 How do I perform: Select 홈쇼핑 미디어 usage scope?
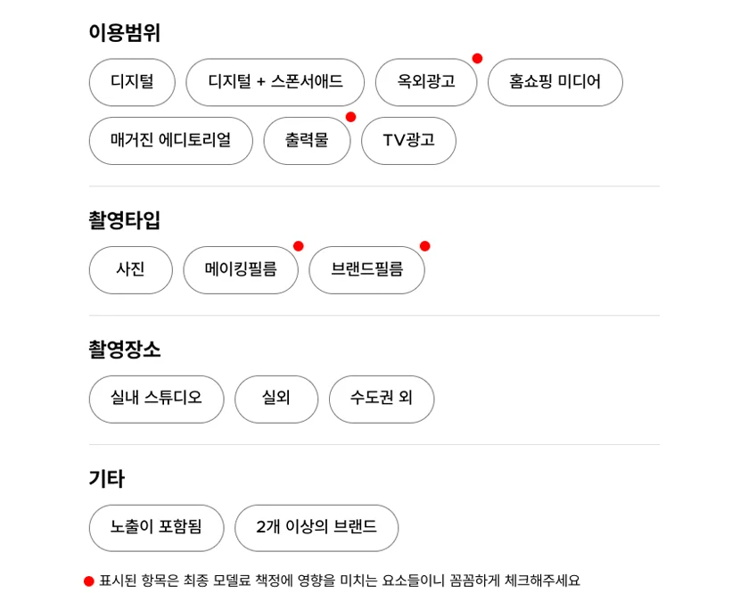[x=555, y=82]
